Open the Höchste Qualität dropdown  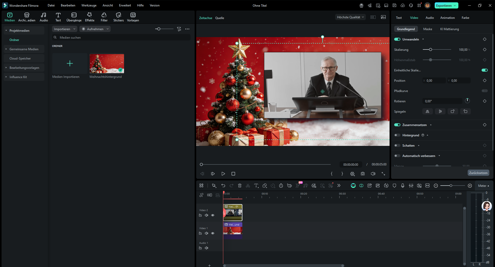click(x=350, y=17)
